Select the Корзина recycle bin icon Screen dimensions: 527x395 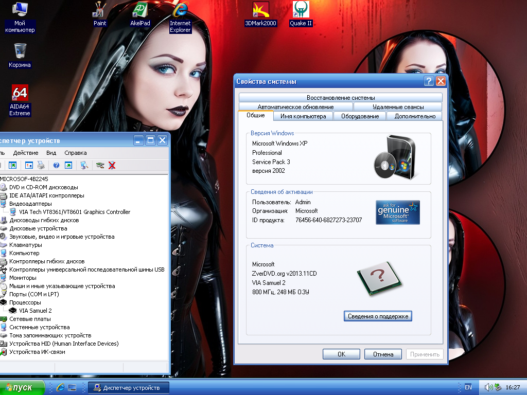point(20,56)
